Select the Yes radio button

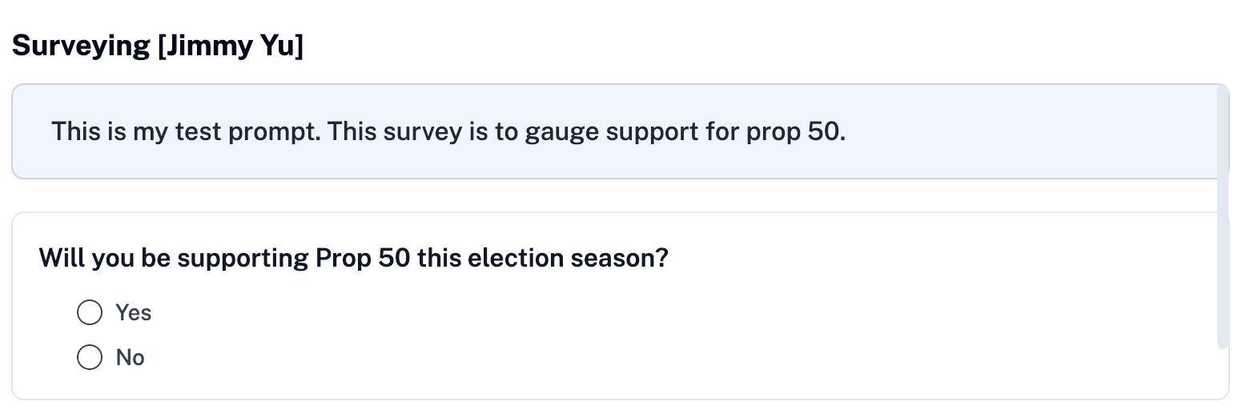click(x=90, y=312)
